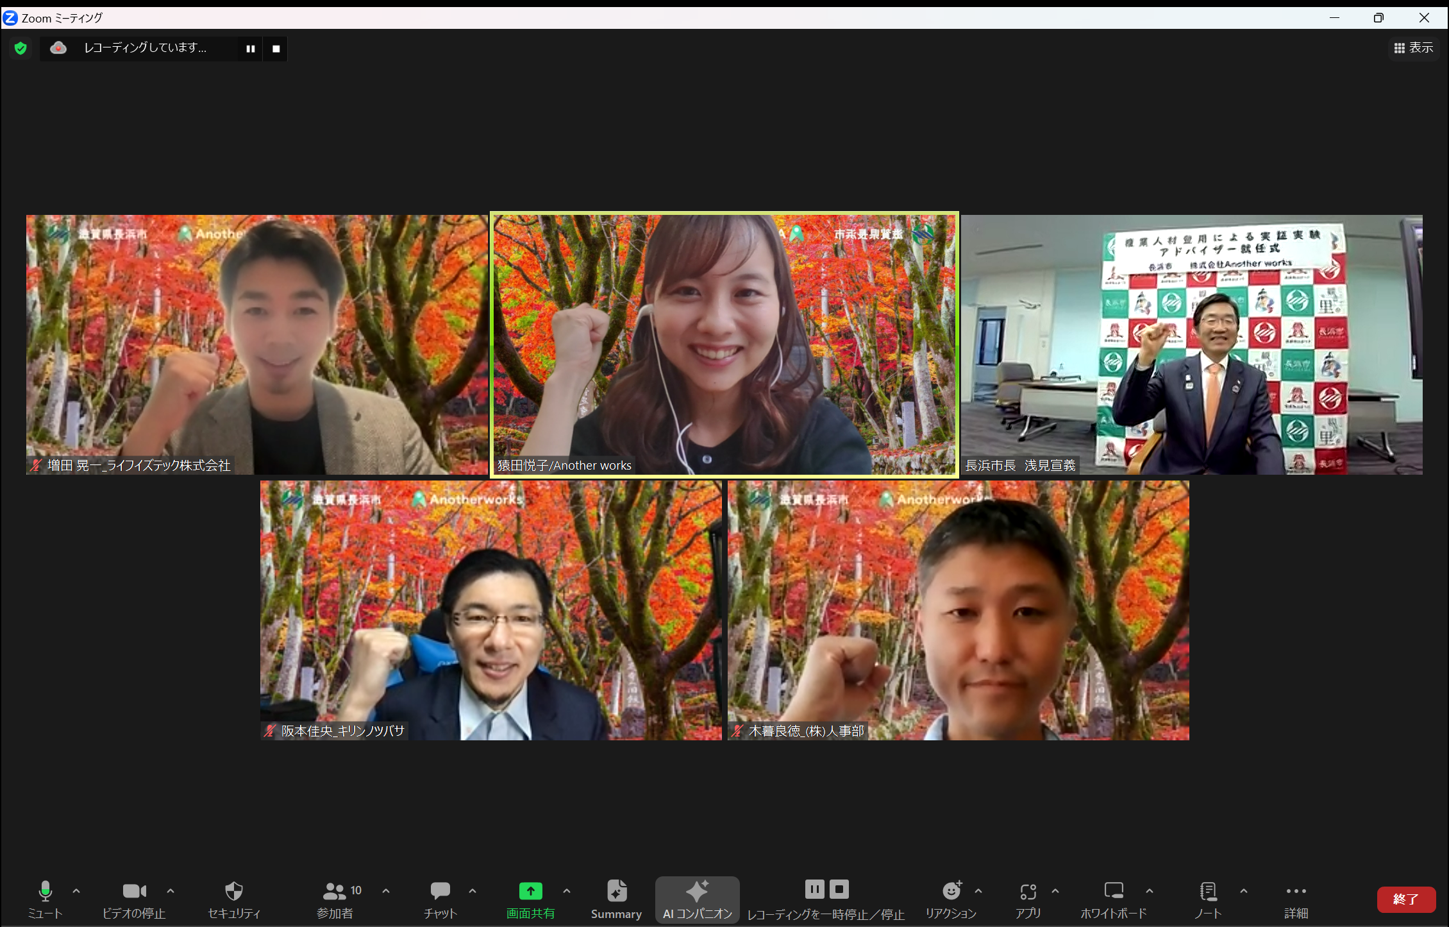Image resolution: width=1449 pixels, height=927 pixels.
Task: Expand video options arrow beside ビデオの停止
Action: click(171, 891)
